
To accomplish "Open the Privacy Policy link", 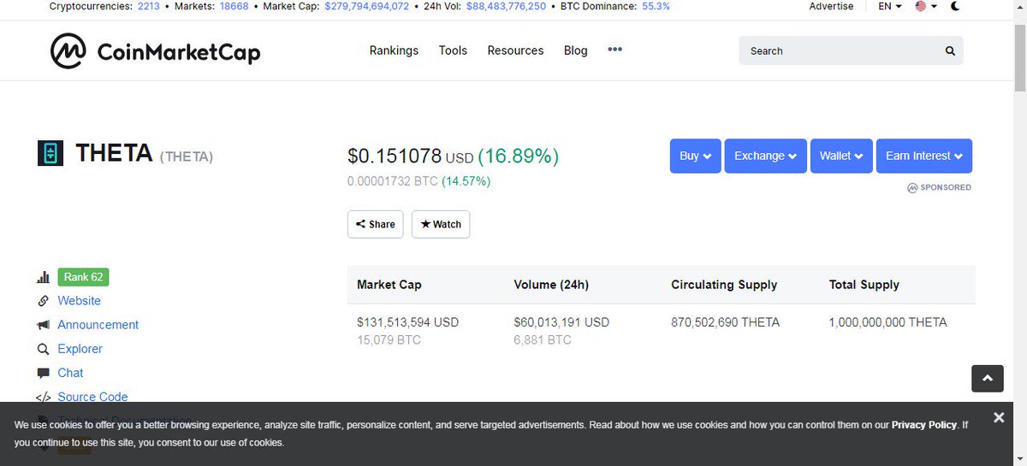I will 923,424.
